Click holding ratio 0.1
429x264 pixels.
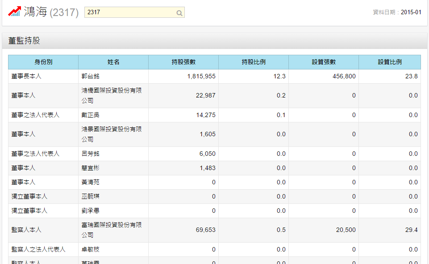pyautogui.click(x=281, y=115)
